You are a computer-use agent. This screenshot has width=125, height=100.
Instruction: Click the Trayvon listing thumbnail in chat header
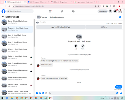(x=39, y=17)
